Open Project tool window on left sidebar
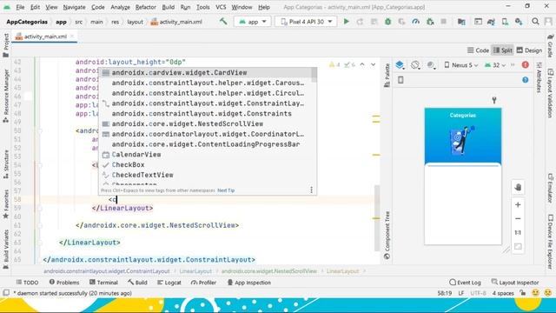This screenshot has width=556, height=313. [6, 45]
